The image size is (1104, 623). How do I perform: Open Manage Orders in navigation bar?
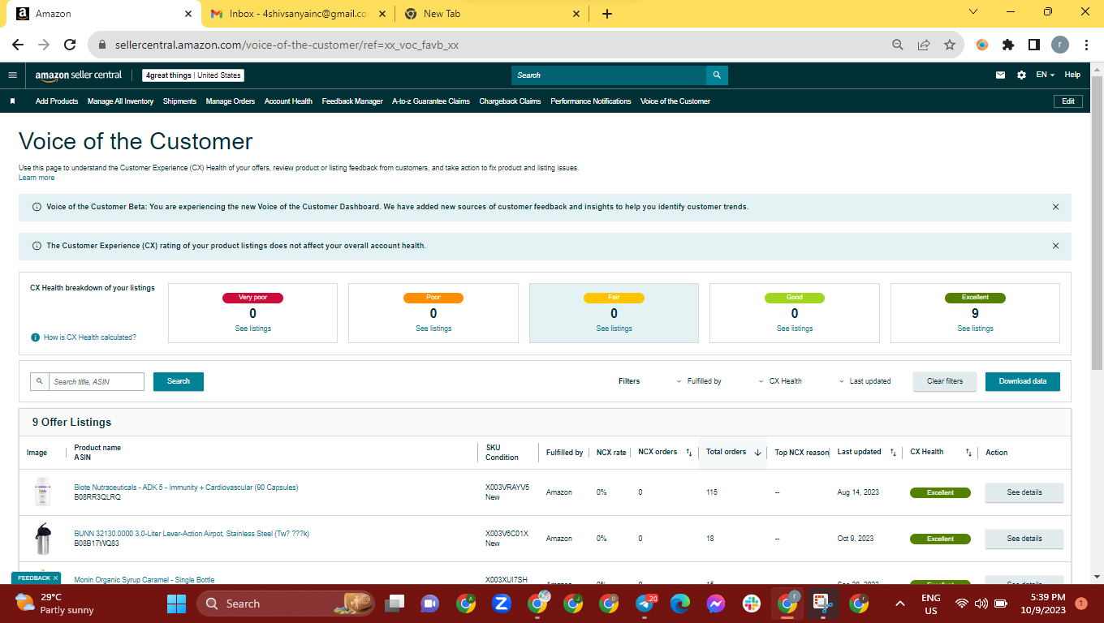pyautogui.click(x=231, y=101)
